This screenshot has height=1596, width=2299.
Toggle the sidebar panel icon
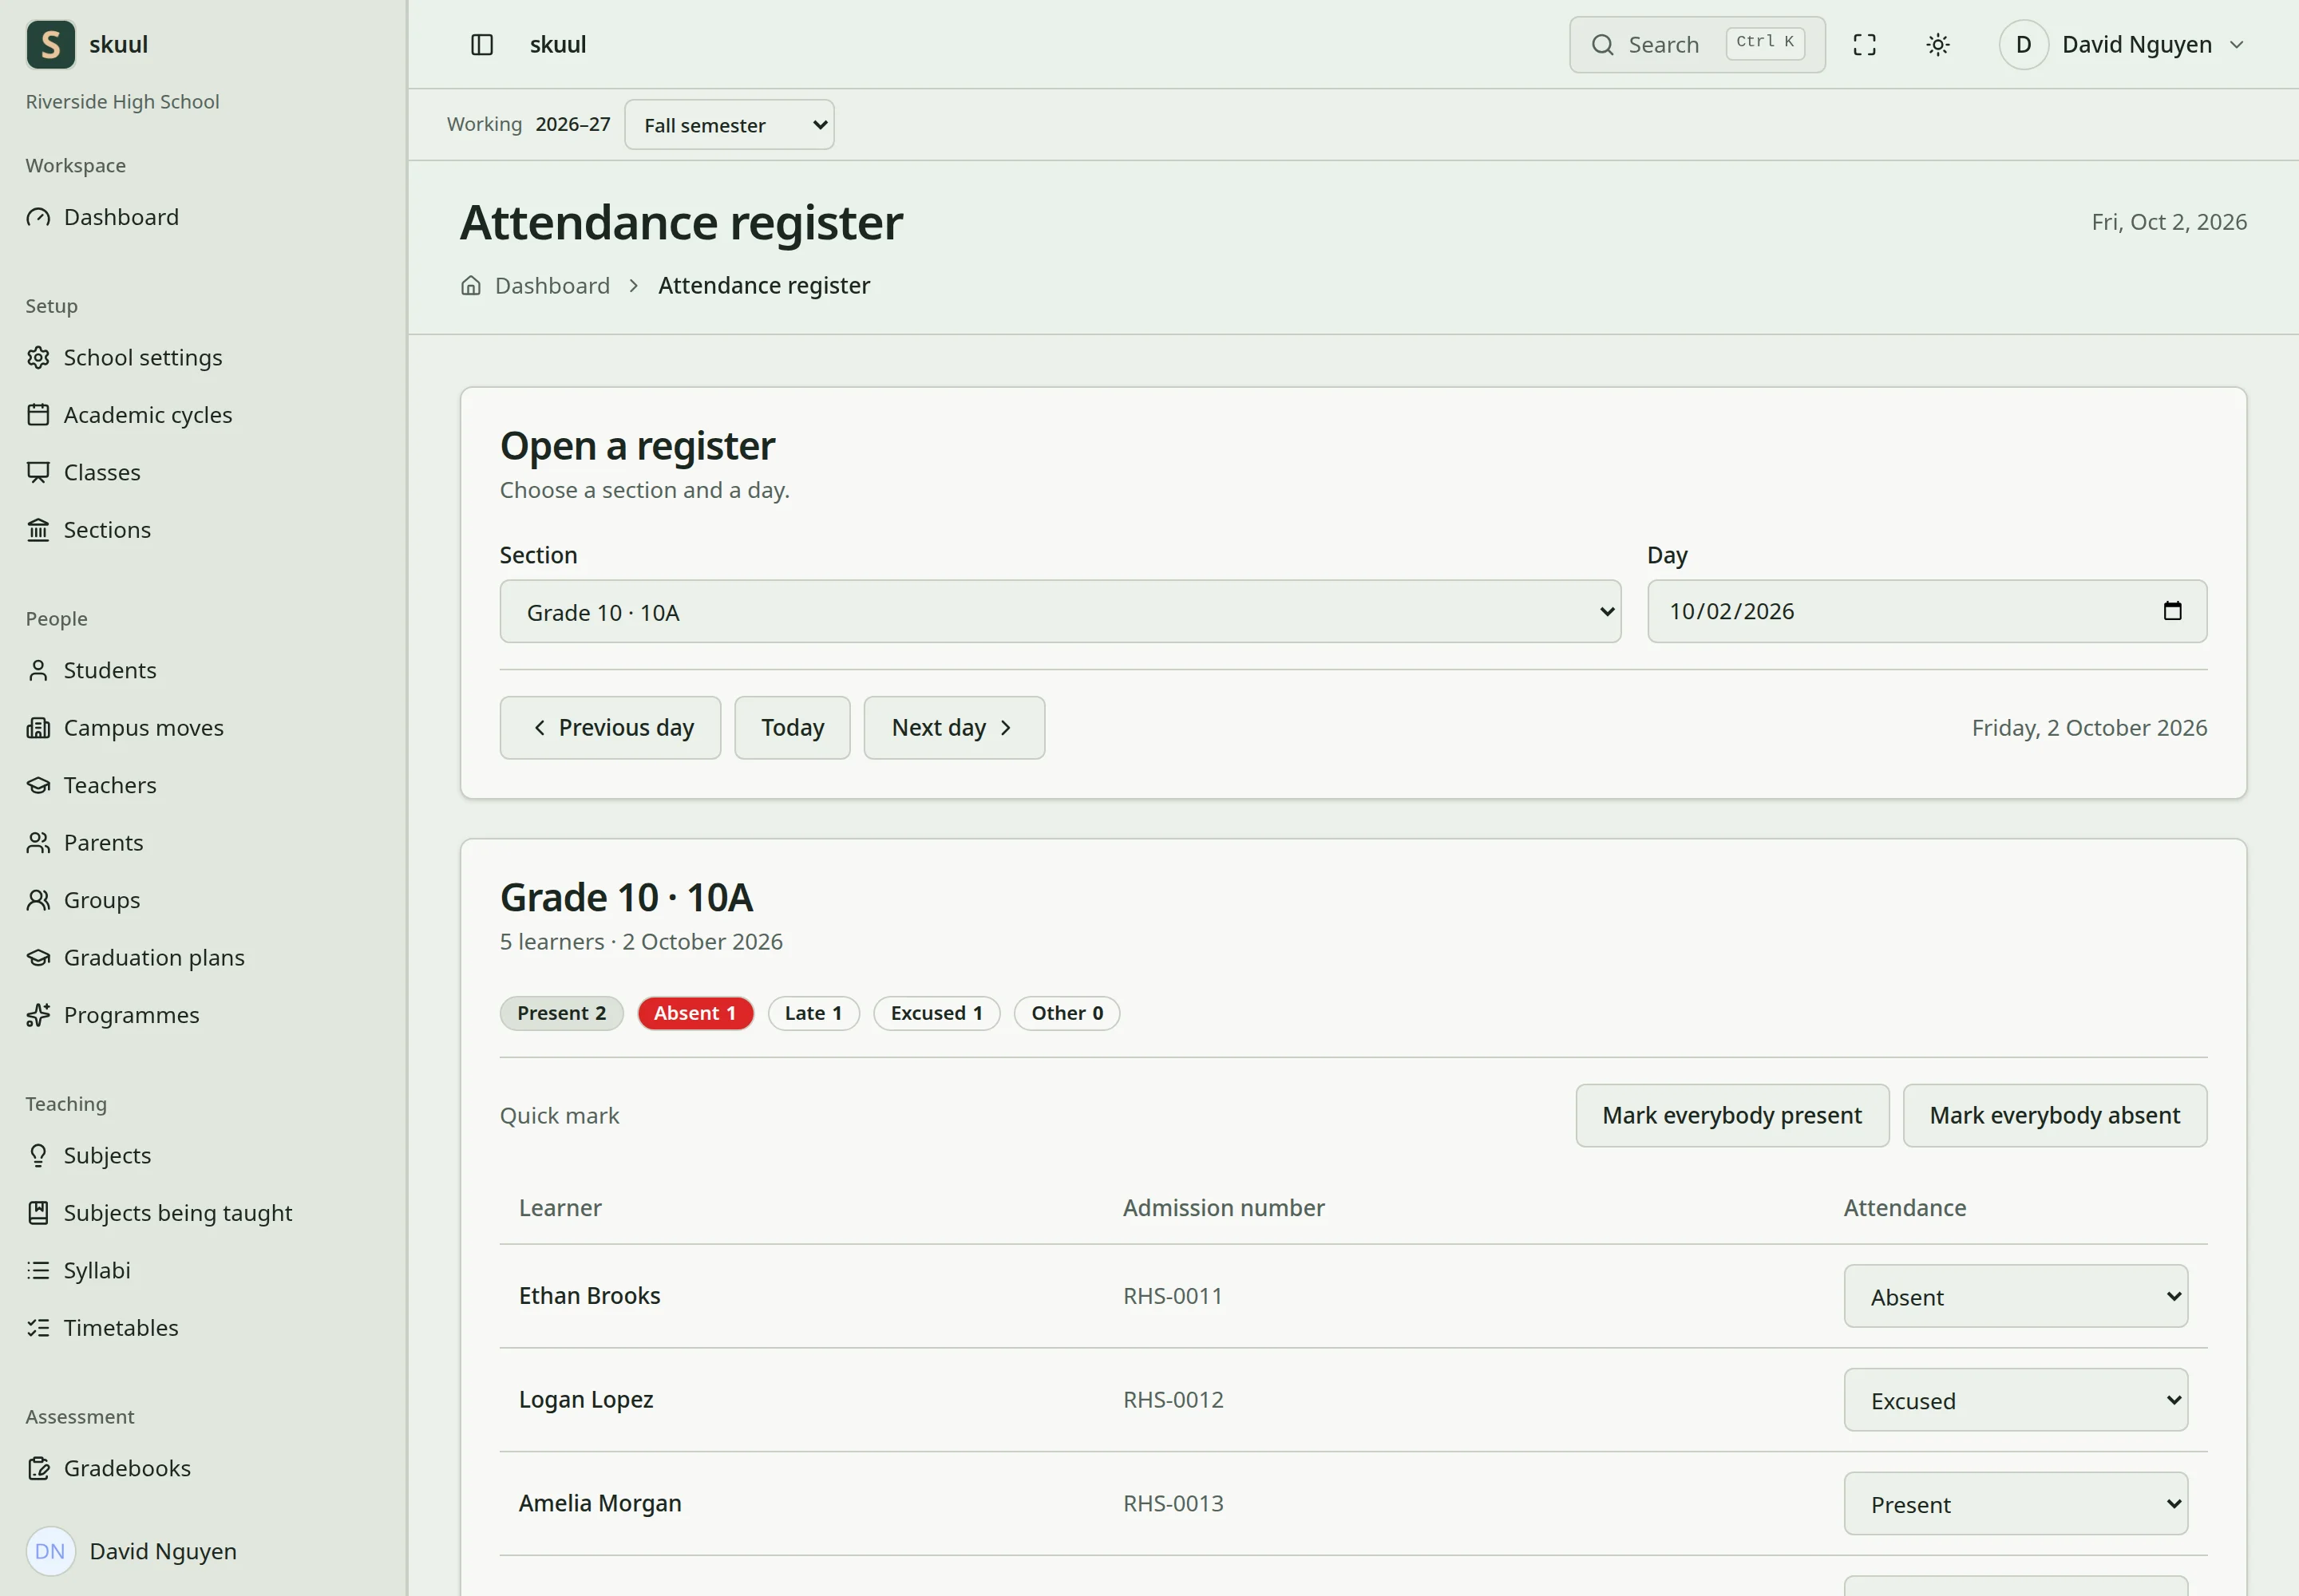tap(482, 45)
